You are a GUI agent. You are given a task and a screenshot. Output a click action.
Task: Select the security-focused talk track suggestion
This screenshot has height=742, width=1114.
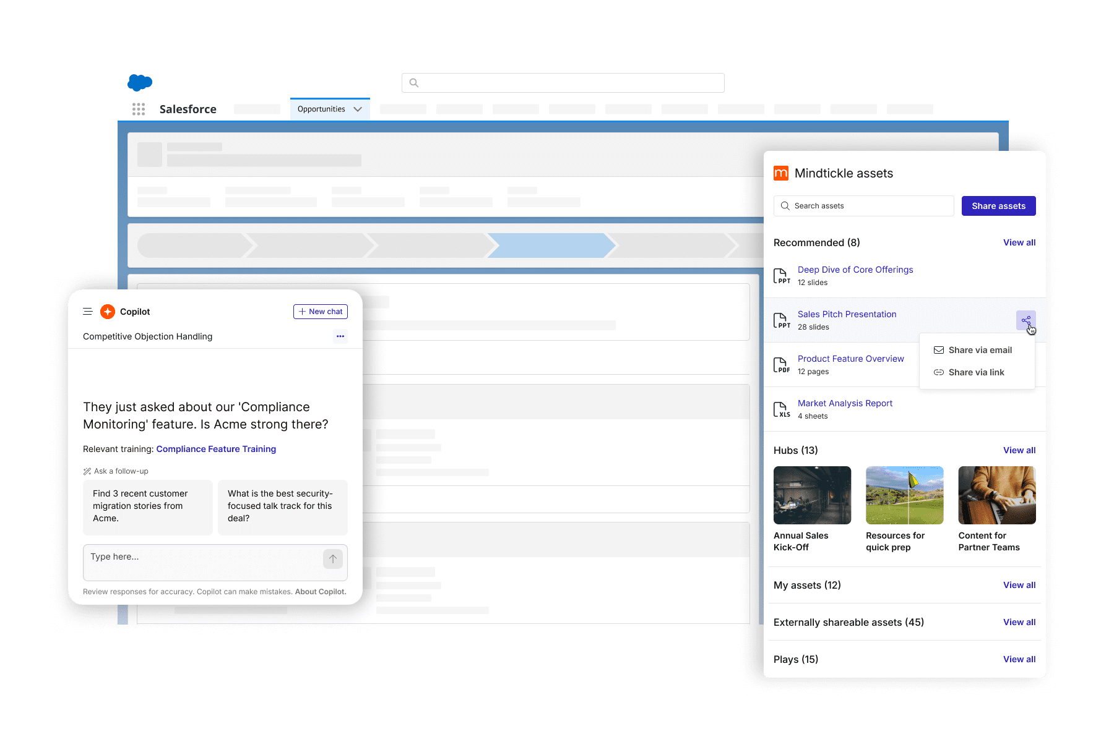pyautogui.click(x=282, y=506)
